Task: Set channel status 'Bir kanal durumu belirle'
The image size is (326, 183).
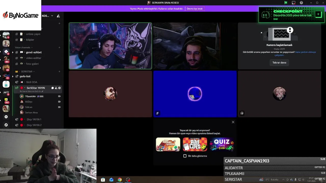Action: click(x=31, y=91)
